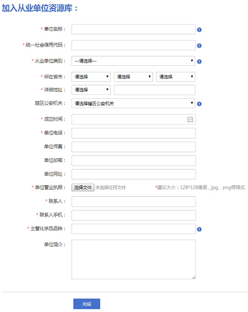248x312 pixels.
Task: Expand the 从业单位类别 dropdown
Action: [x=133, y=61]
